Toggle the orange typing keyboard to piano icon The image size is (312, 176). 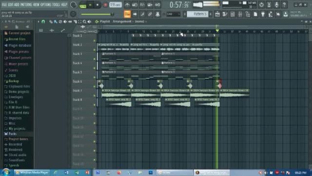pos(127,14)
